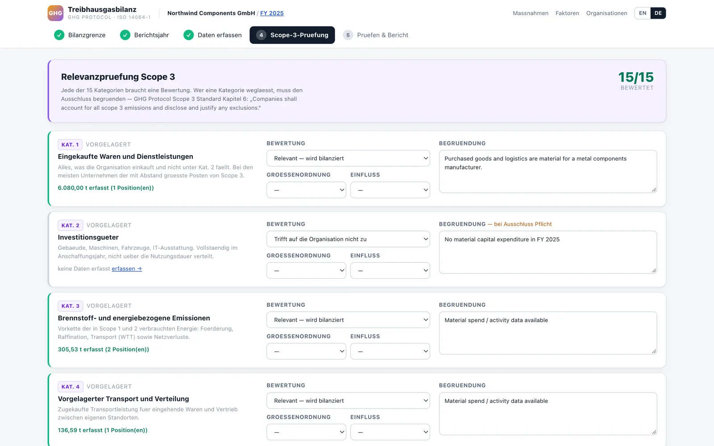The width and height of the screenshot is (714, 446).
Task: Open Bewertung dropdown for Kat. 1
Action: tap(348, 158)
